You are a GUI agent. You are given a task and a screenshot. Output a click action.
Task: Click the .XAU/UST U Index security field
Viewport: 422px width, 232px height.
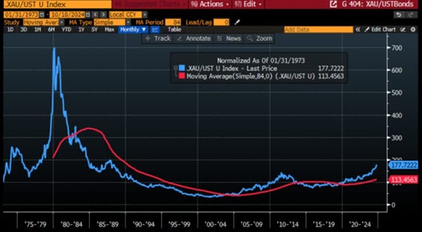click(58, 4)
